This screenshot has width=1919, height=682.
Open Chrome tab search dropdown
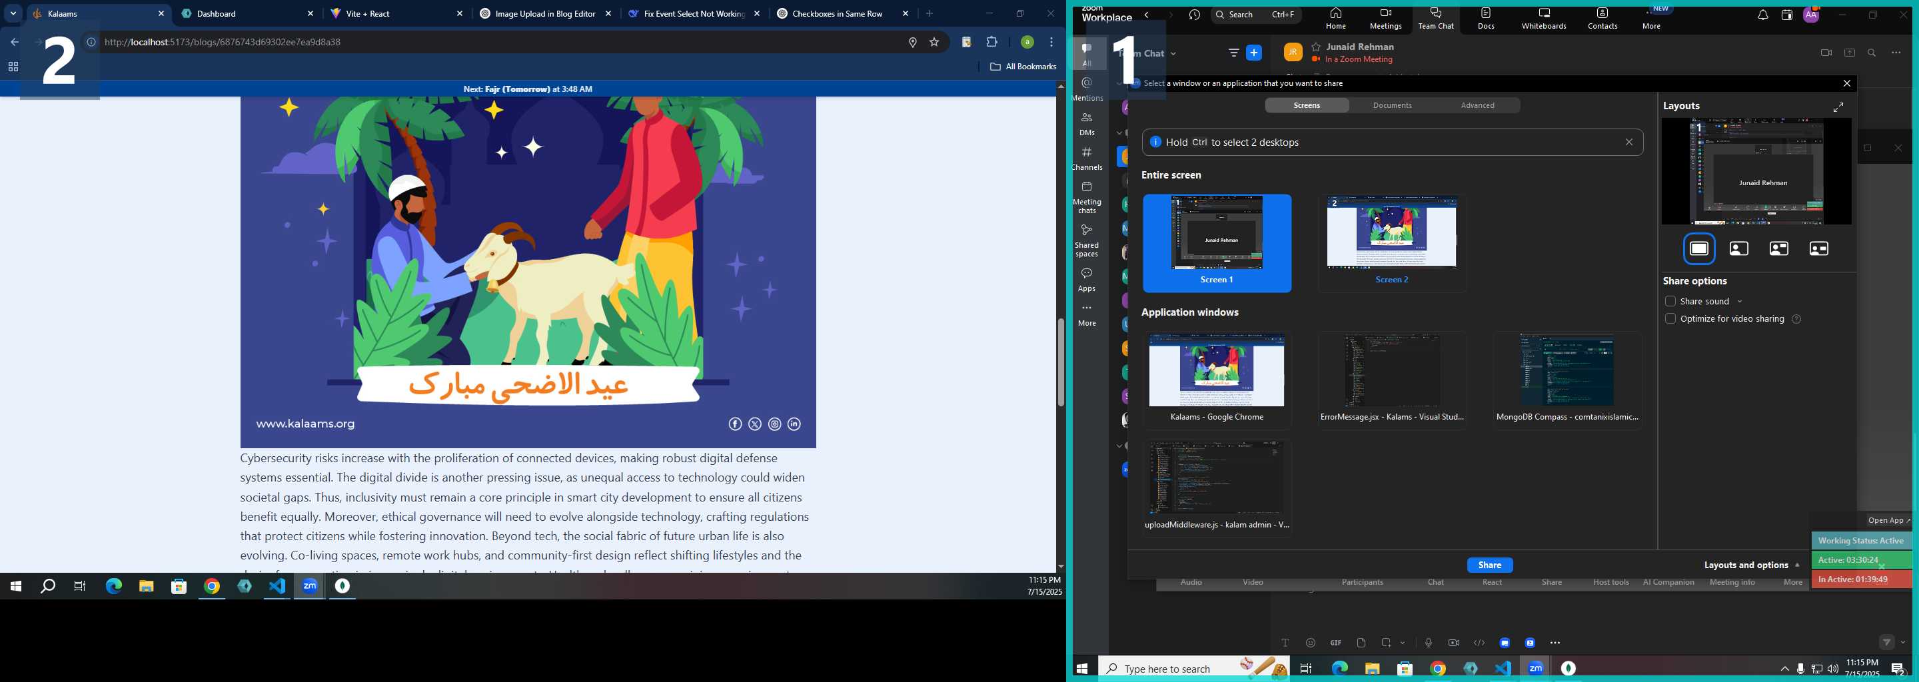click(13, 13)
